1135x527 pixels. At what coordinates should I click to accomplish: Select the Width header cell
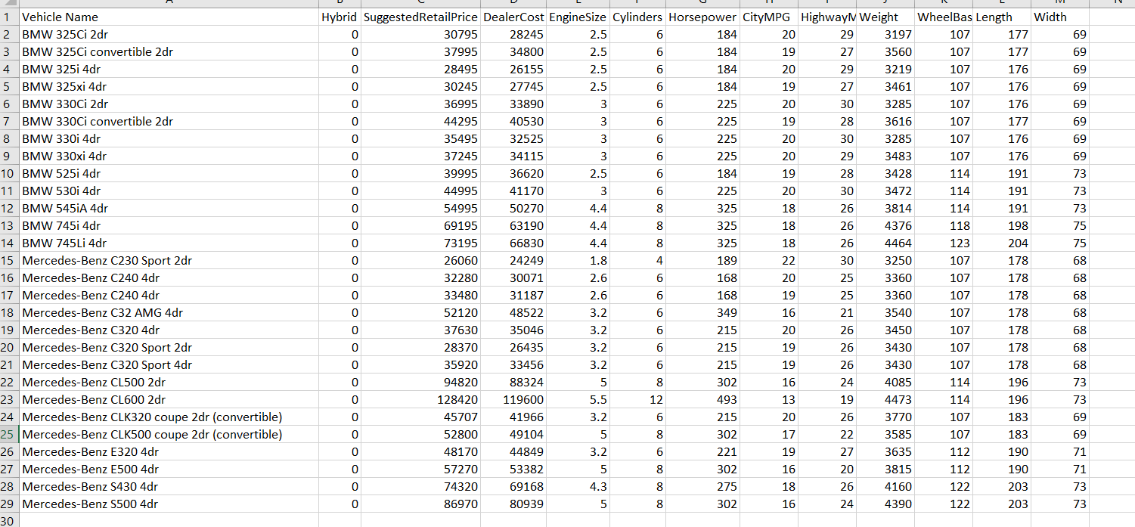(x=1060, y=17)
